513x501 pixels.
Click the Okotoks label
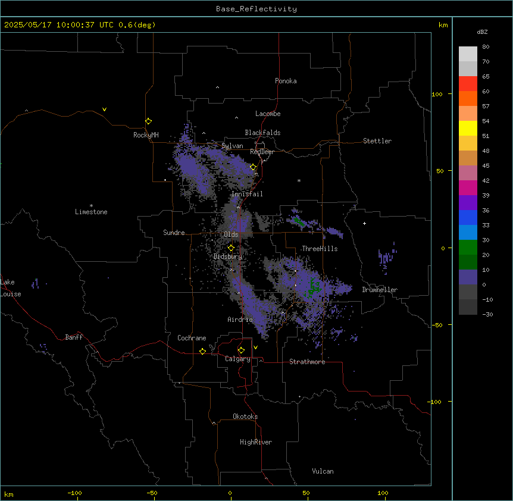coord(245,417)
